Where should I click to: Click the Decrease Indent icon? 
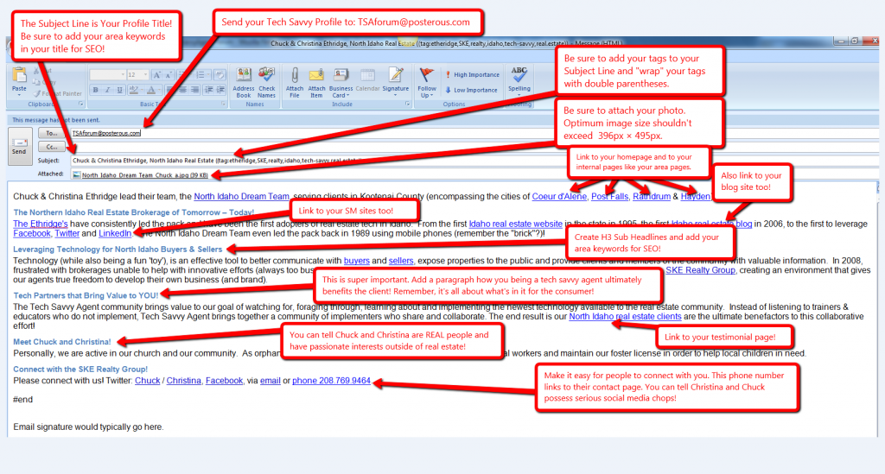point(209,90)
